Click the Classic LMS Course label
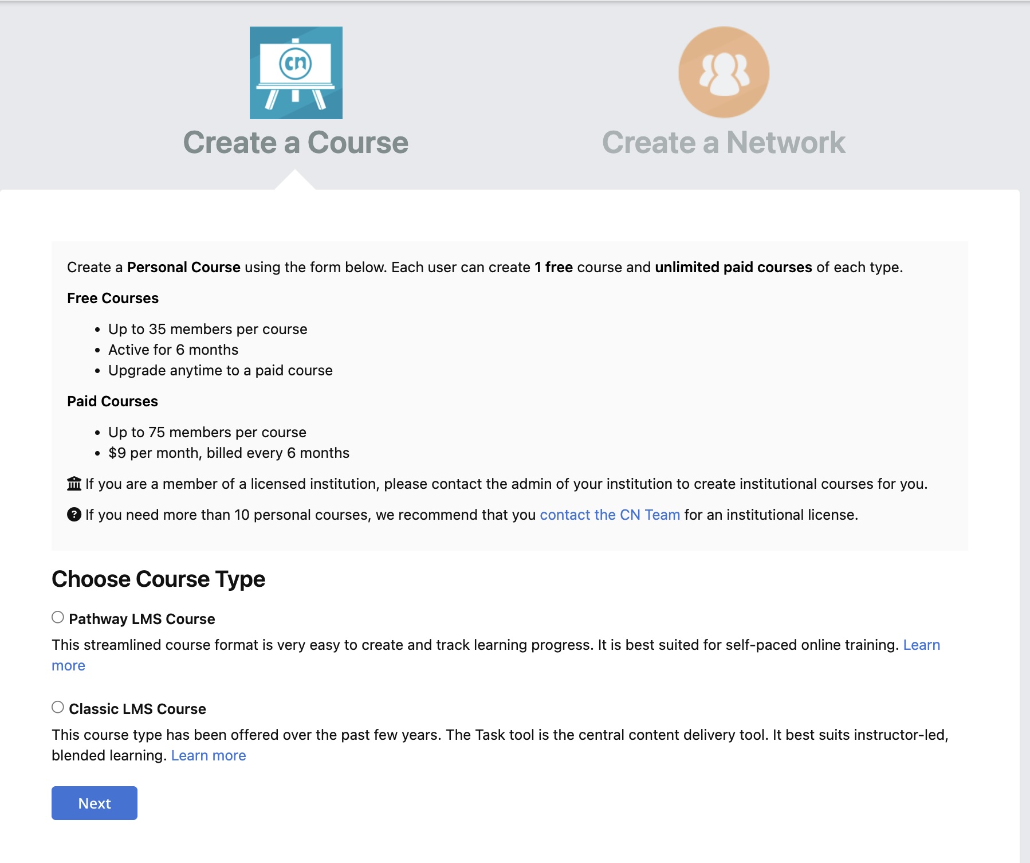 coord(137,709)
